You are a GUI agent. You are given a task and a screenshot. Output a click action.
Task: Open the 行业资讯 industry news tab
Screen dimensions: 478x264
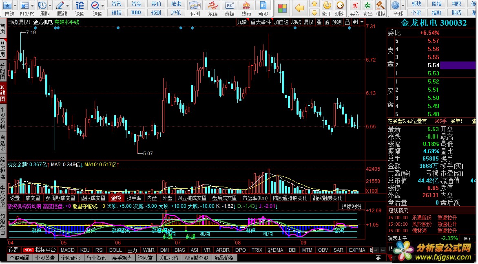click(x=96, y=258)
